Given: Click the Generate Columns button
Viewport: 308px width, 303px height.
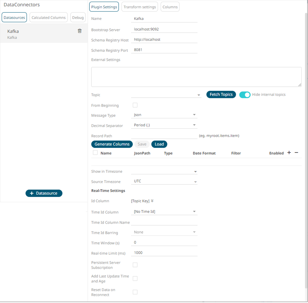Looking at the screenshot, I should coord(112,144).
